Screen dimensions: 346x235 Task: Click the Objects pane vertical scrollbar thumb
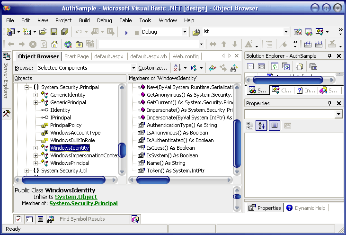pyautogui.click(x=122, y=151)
